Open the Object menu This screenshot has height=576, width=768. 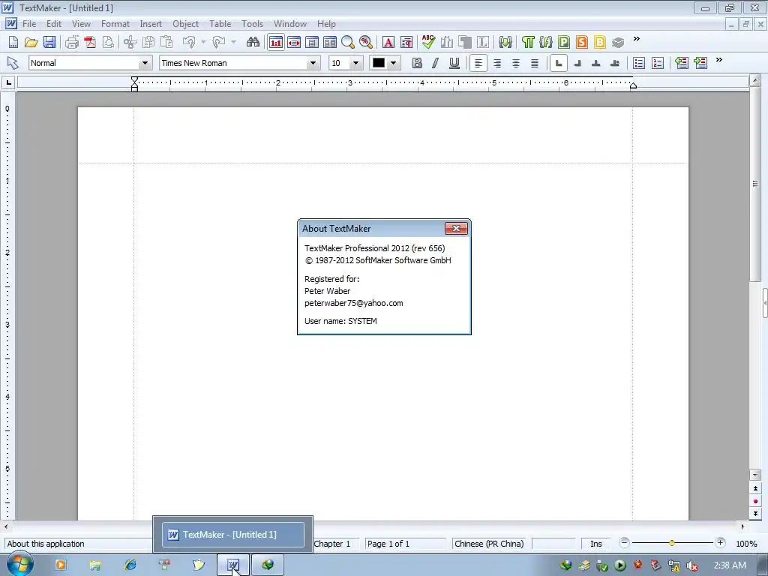pyautogui.click(x=185, y=23)
